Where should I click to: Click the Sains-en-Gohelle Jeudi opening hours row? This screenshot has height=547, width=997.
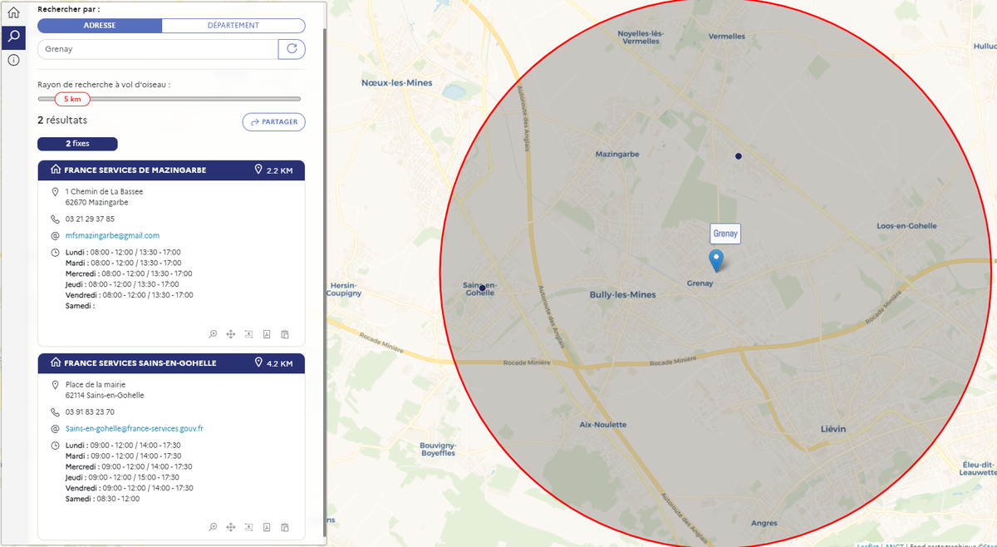[x=122, y=477]
